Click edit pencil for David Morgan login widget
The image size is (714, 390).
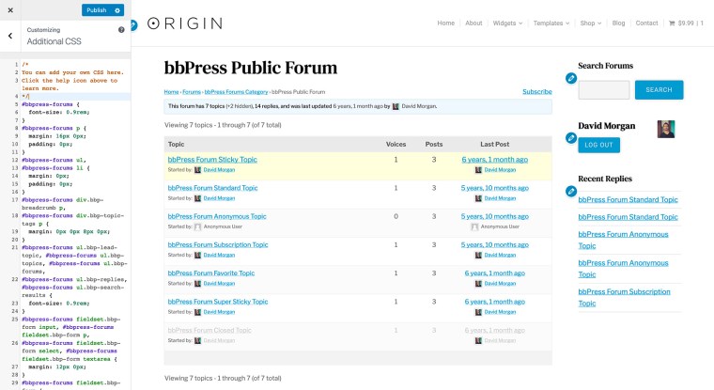point(571,137)
